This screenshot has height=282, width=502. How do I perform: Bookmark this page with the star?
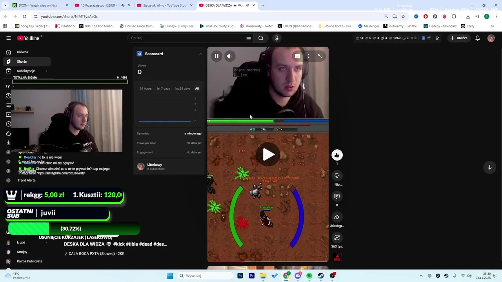(x=403, y=16)
